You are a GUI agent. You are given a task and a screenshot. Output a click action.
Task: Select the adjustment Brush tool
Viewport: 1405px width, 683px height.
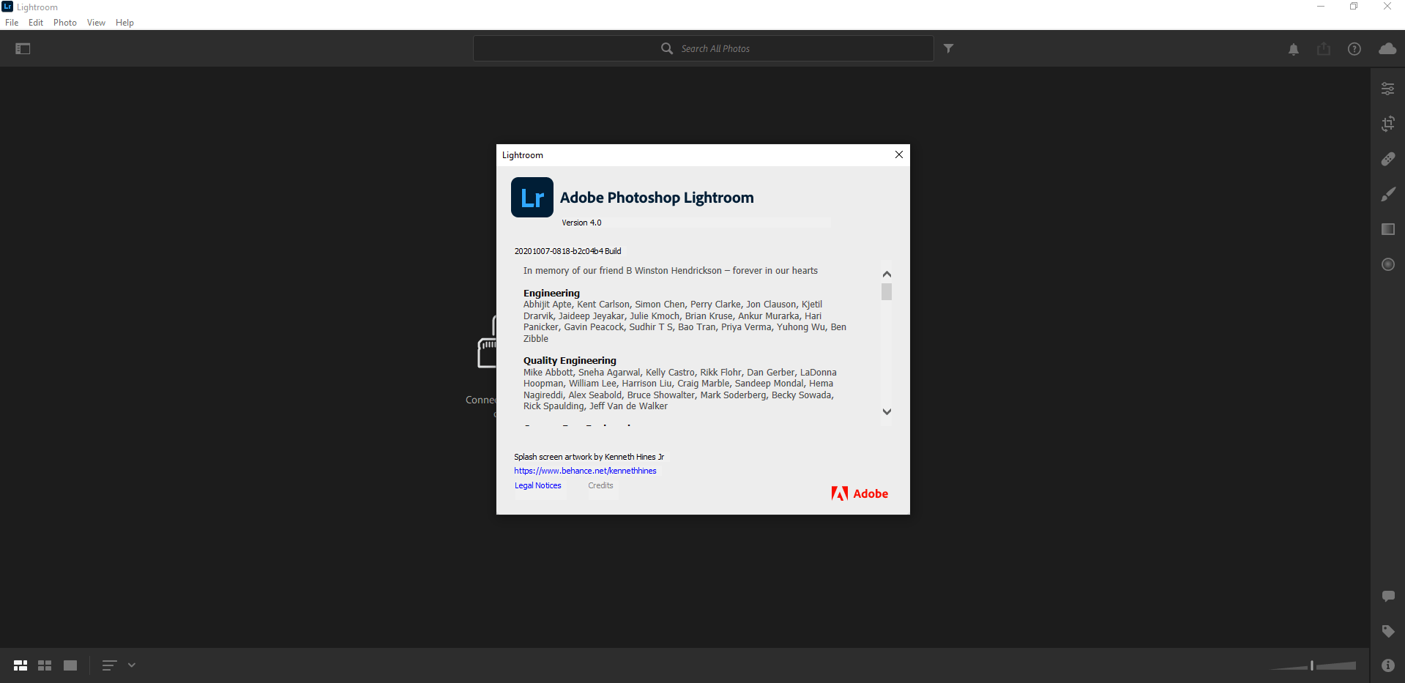click(1387, 194)
